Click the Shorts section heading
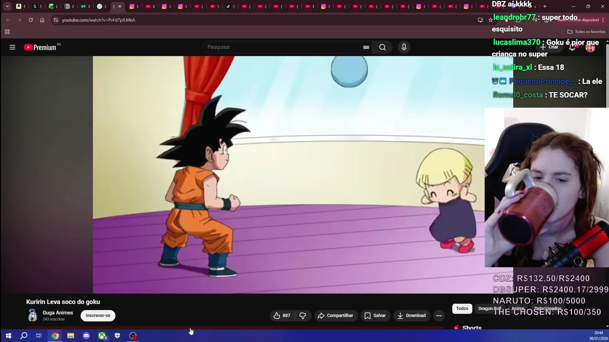This screenshot has height=342, width=609. pyautogui.click(x=472, y=328)
